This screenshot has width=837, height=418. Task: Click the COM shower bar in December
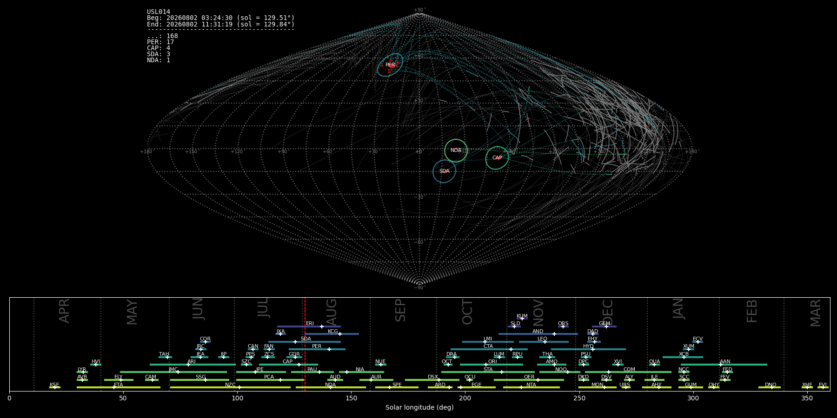[628, 372]
